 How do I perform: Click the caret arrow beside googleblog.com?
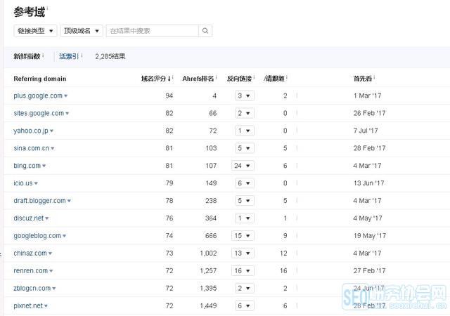coord(64,236)
